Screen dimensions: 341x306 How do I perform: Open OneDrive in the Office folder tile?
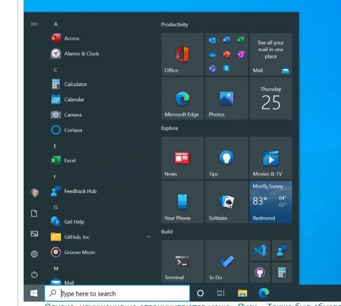[x=213, y=54]
